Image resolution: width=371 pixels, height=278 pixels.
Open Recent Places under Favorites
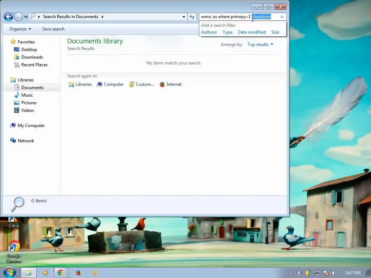tap(34, 64)
